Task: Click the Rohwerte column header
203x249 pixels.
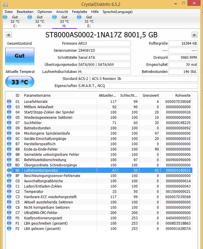Action: click(x=177, y=96)
